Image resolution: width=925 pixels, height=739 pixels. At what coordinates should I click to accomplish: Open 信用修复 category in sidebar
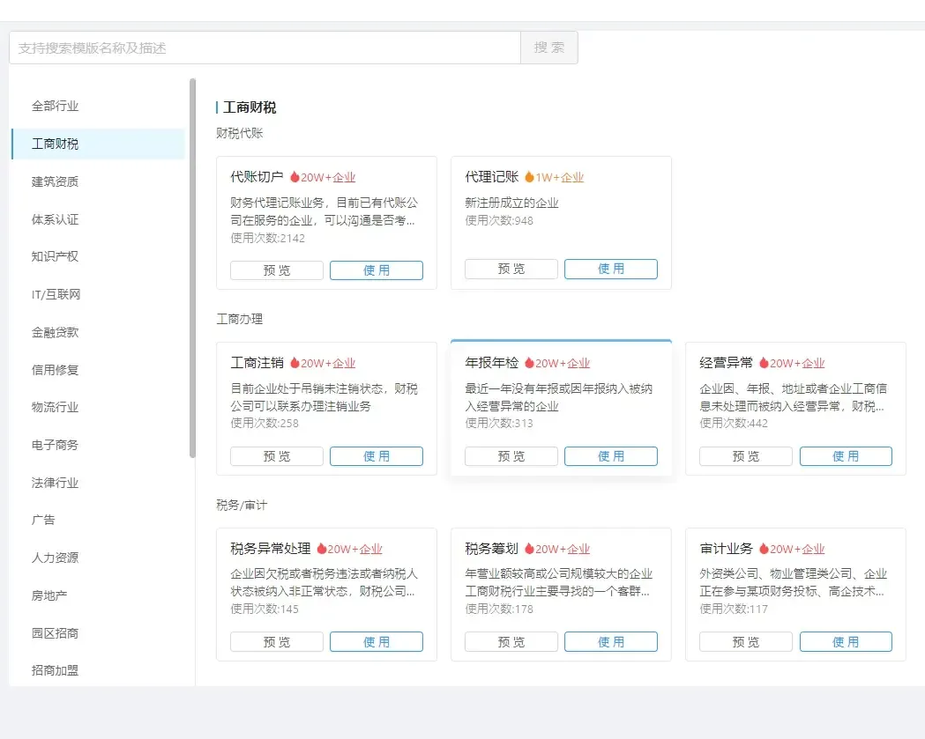click(x=55, y=370)
